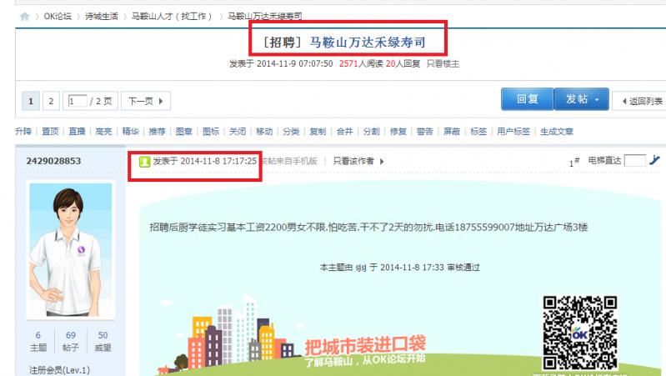Open the 50 威望 reputation count
The width and height of the screenshot is (666, 376).
tap(103, 341)
